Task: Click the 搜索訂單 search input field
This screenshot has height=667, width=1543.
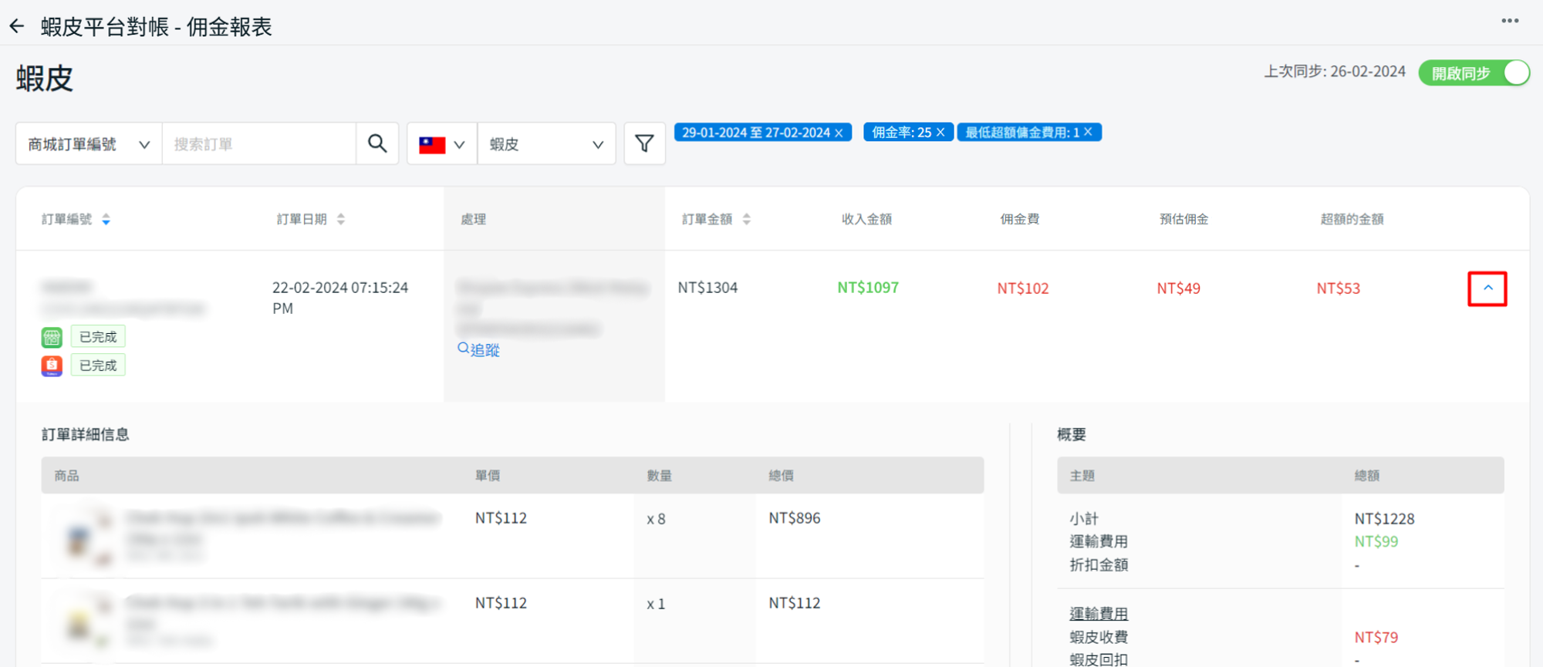Action: (258, 144)
